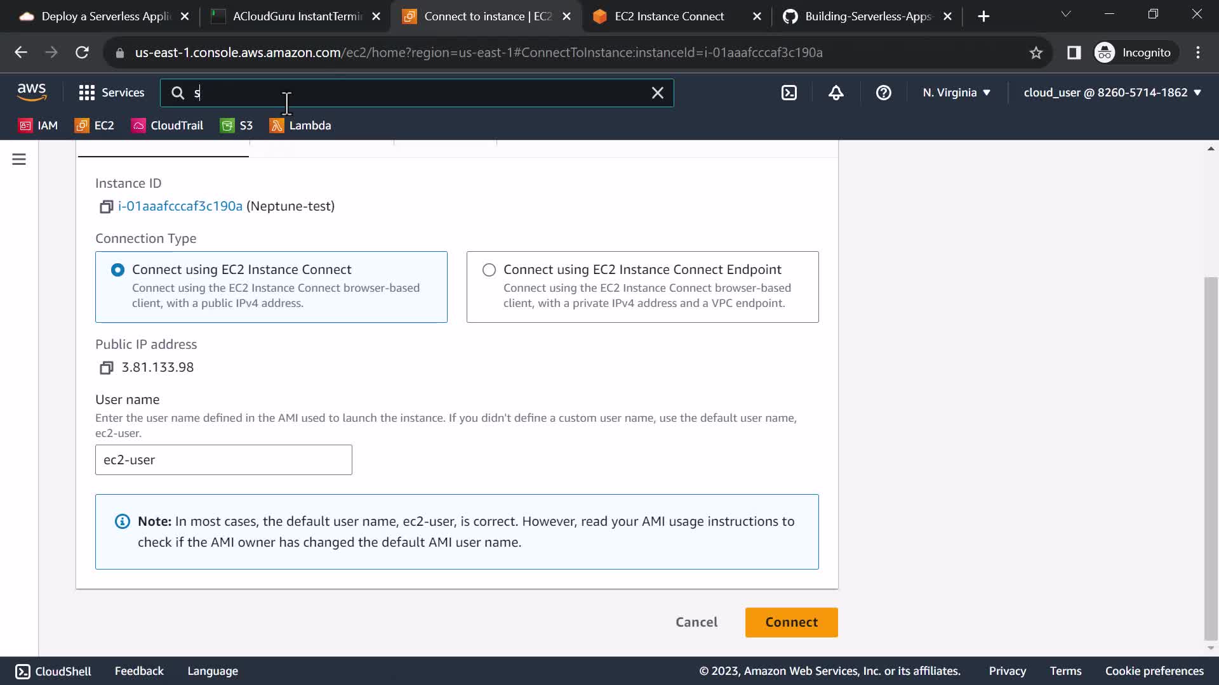Switch to ACloudGuru InstantTerminal browser tab

click(296, 16)
